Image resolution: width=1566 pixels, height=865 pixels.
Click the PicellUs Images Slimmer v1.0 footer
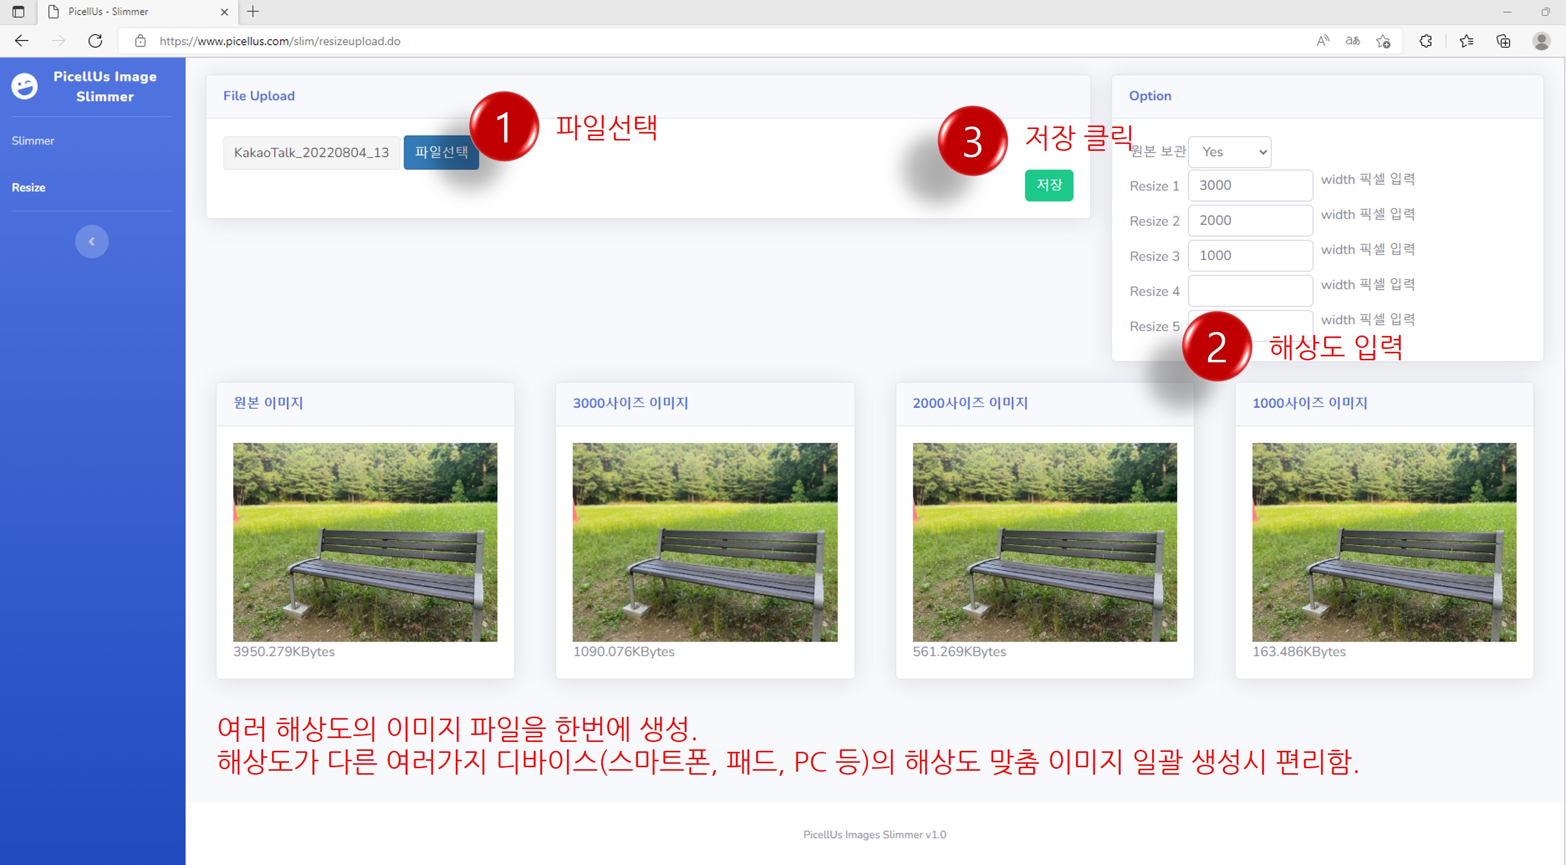875,835
